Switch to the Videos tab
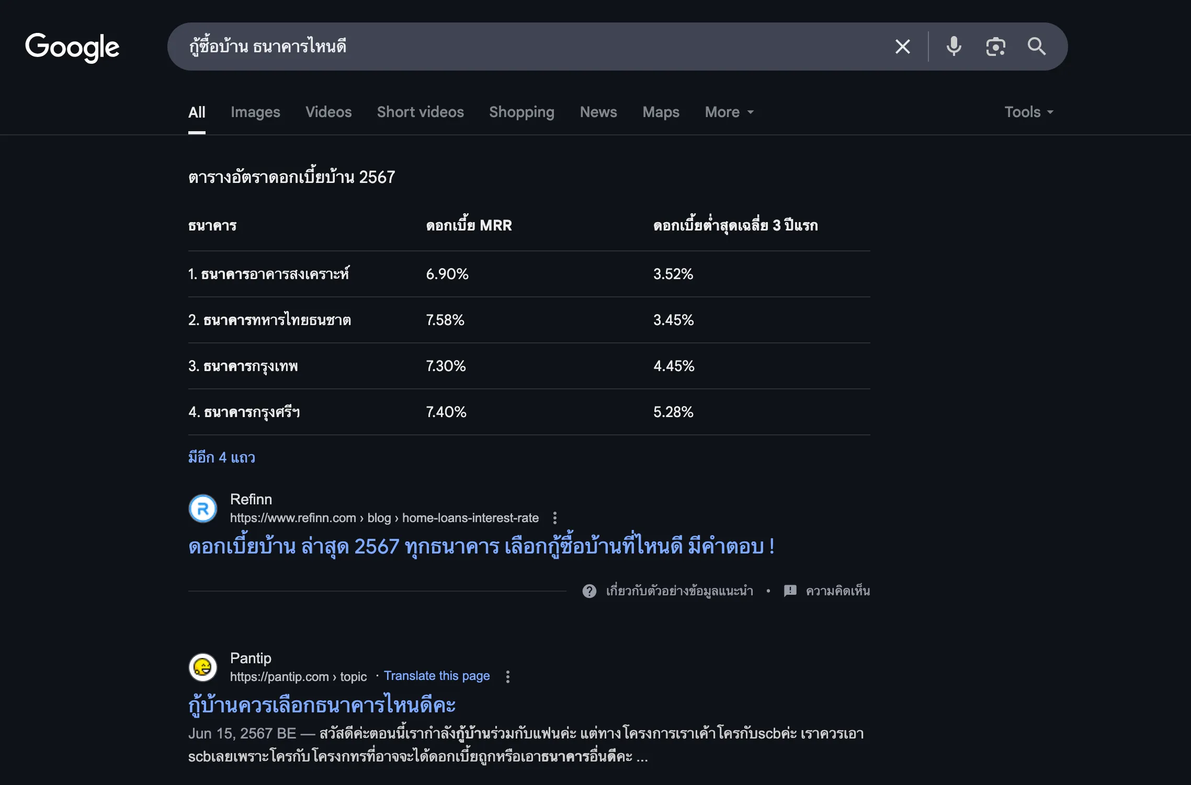This screenshot has width=1191, height=785. coord(328,112)
